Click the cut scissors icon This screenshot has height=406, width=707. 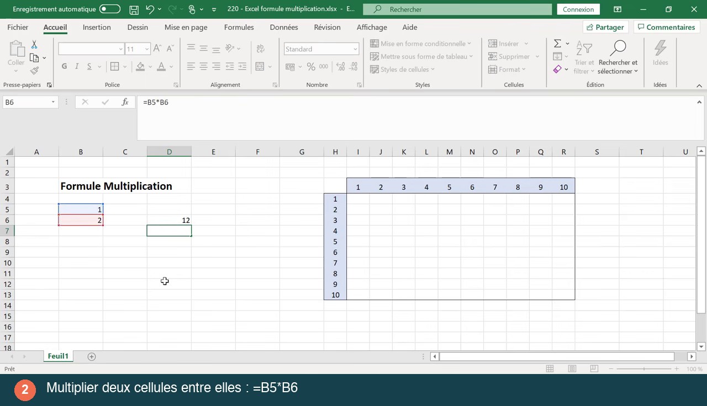pos(34,45)
